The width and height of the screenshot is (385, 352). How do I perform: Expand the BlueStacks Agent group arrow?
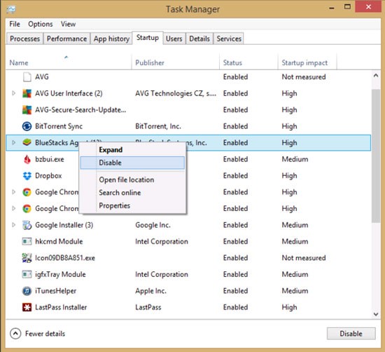pos(14,142)
